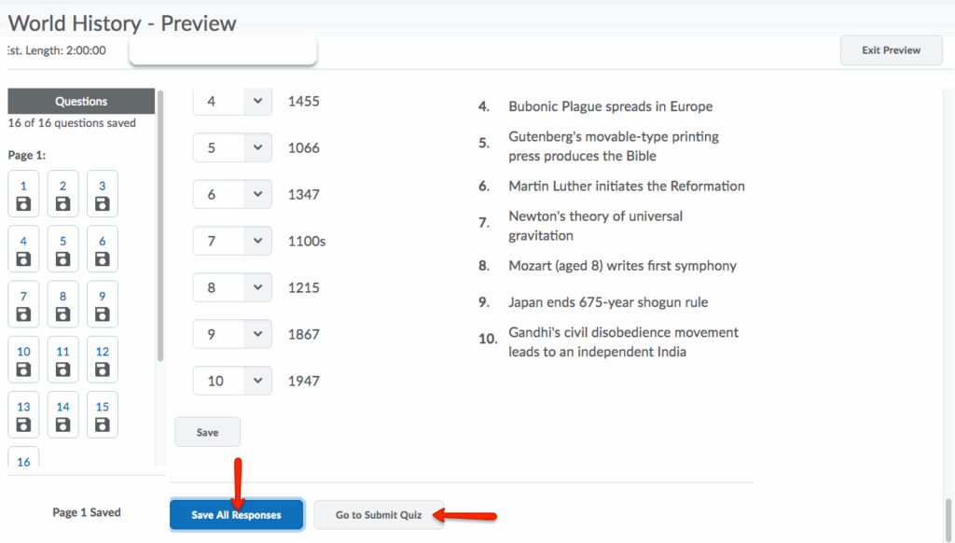Open the dropdown next to 1455
955x543 pixels.
click(x=232, y=101)
